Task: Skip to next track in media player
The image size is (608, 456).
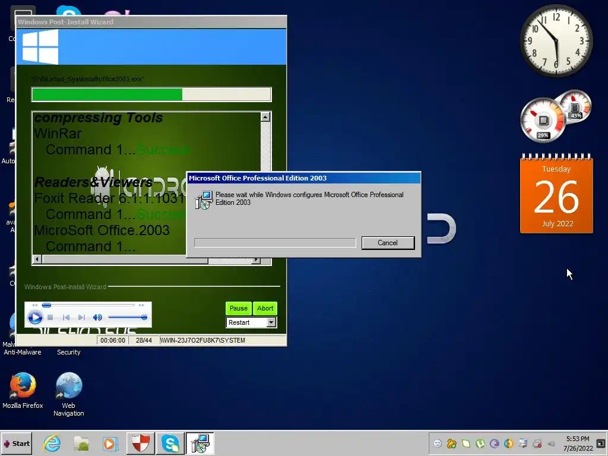Action: [x=81, y=318]
